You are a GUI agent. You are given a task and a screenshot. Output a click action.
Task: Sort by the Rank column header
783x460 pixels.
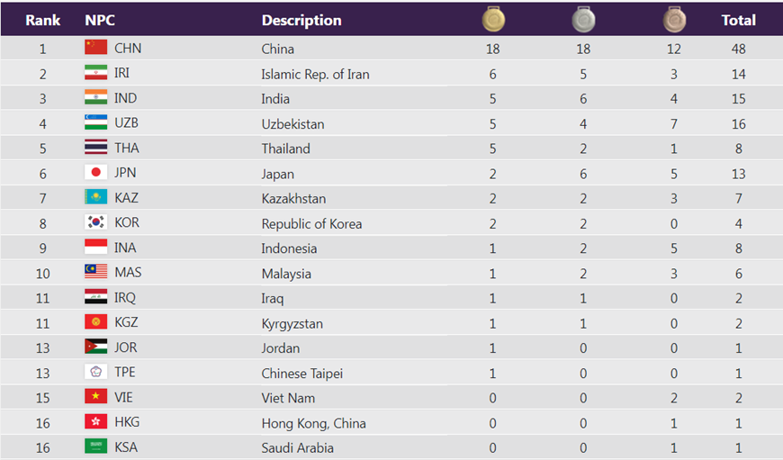pos(42,20)
